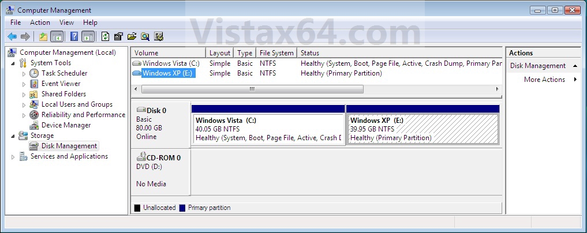The image size is (587, 233).
Task: Collapse Disk Management section in Actions pane
Action: pyautogui.click(x=575, y=66)
